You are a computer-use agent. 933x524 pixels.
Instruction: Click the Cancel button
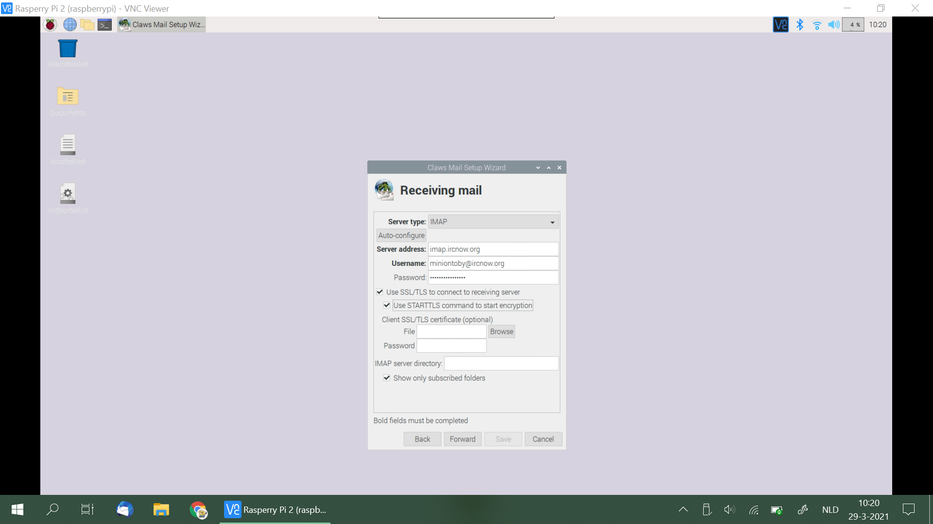click(543, 439)
